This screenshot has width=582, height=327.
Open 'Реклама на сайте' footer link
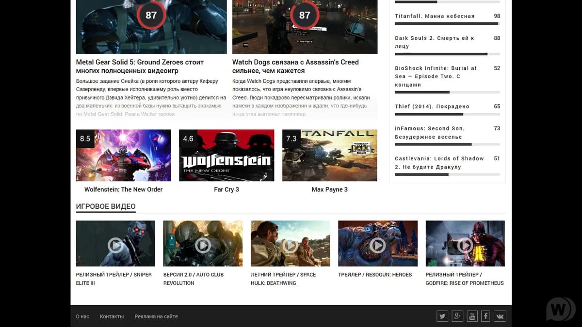pos(156,316)
